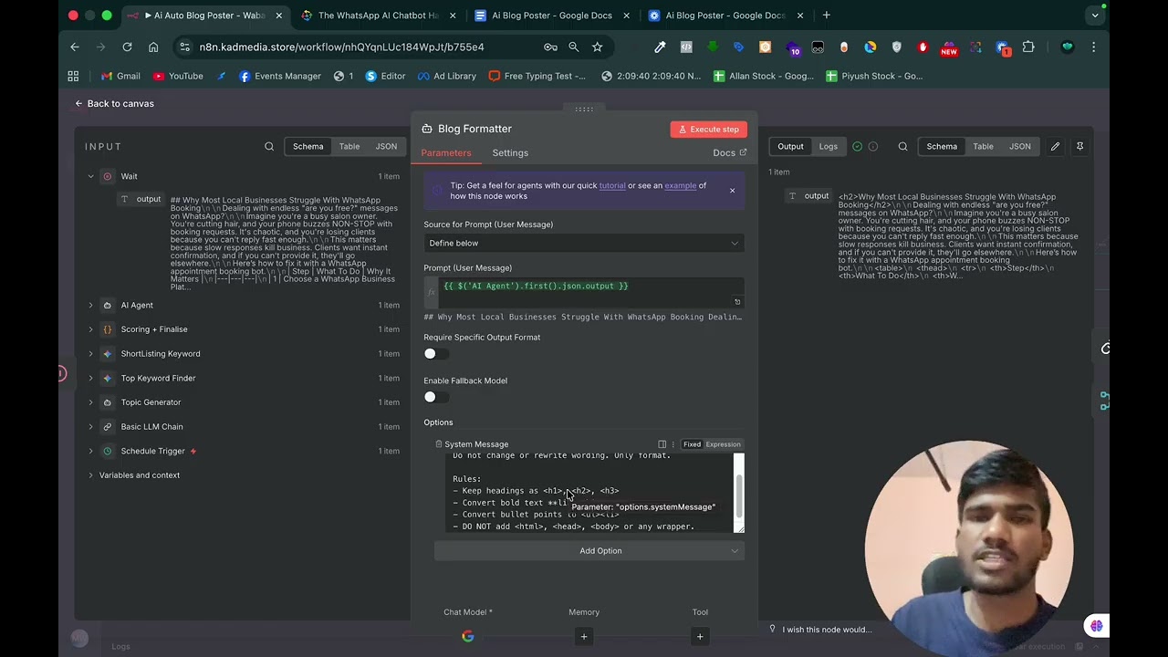
Task: Select output JSON view
Action: pos(1020,146)
